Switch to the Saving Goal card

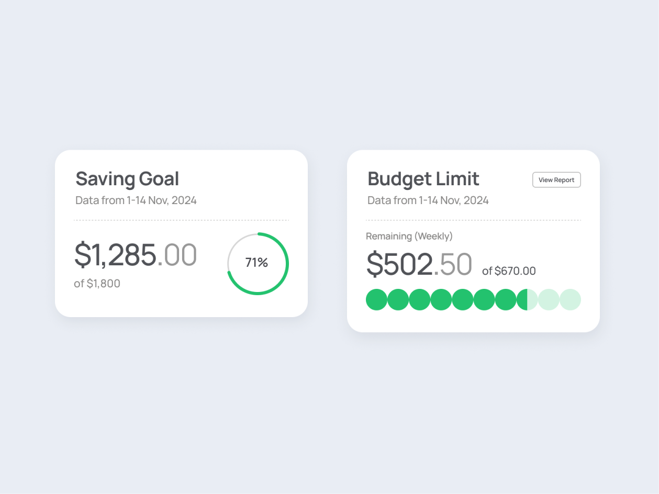[127, 179]
